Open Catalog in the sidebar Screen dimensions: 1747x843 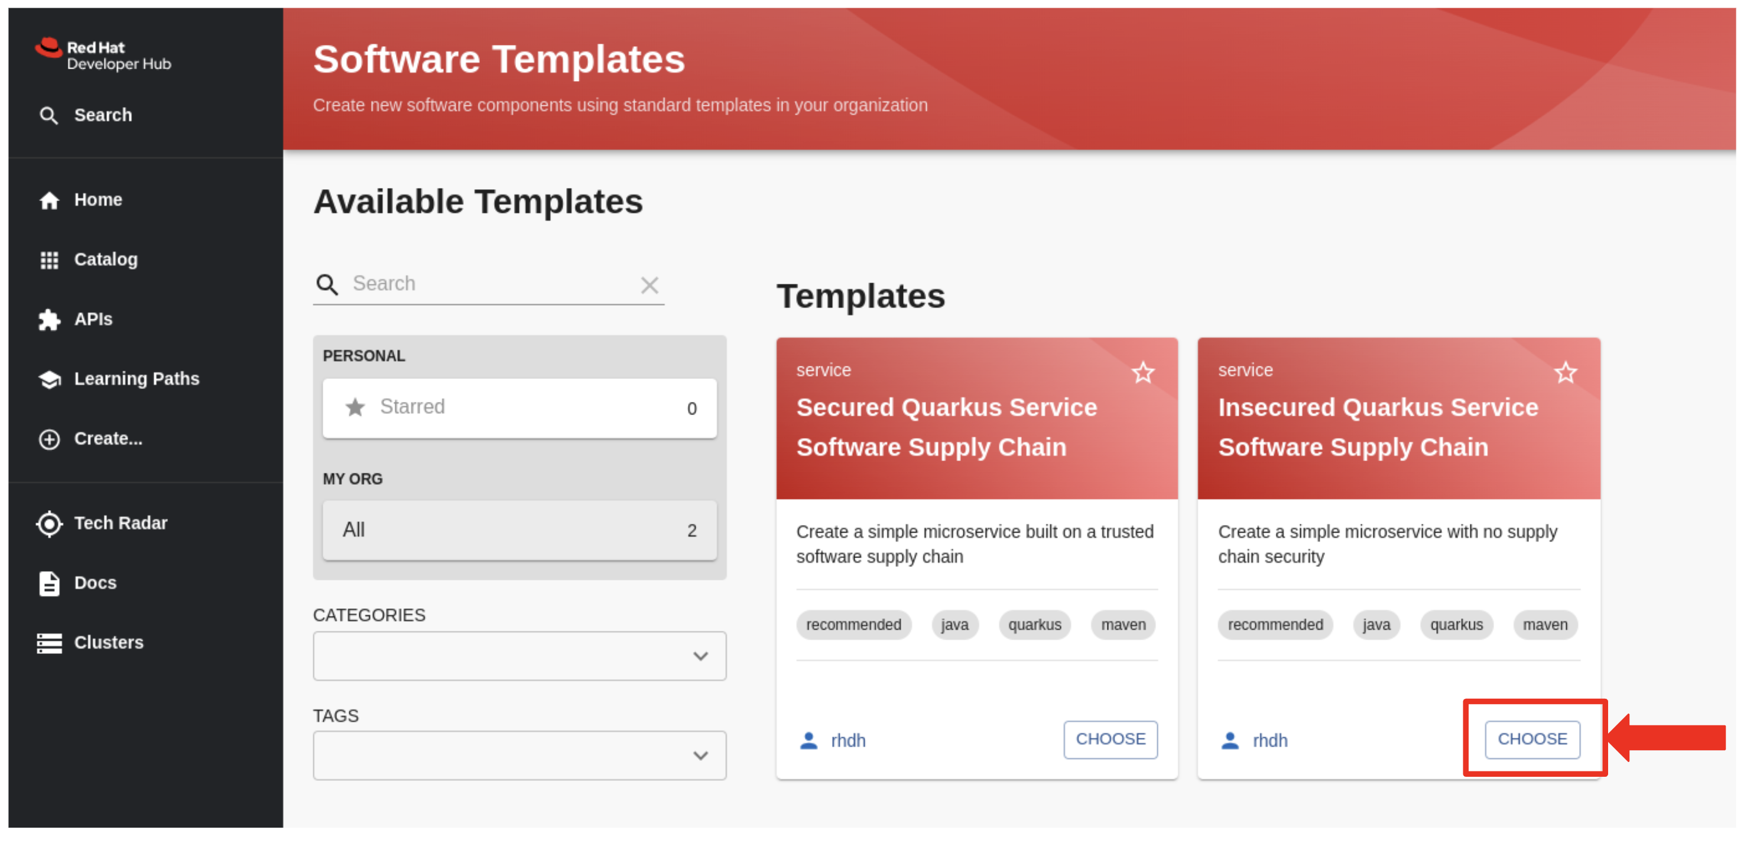point(106,260)
